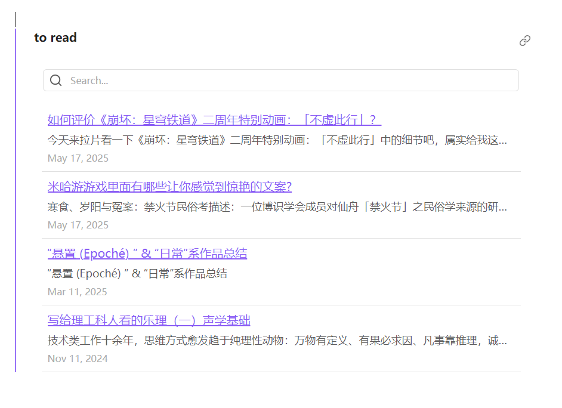Click the May 17, 2025 date under 米哈游 entry
Viewport: 562px width, 408px height.
[x=78, y=225]
